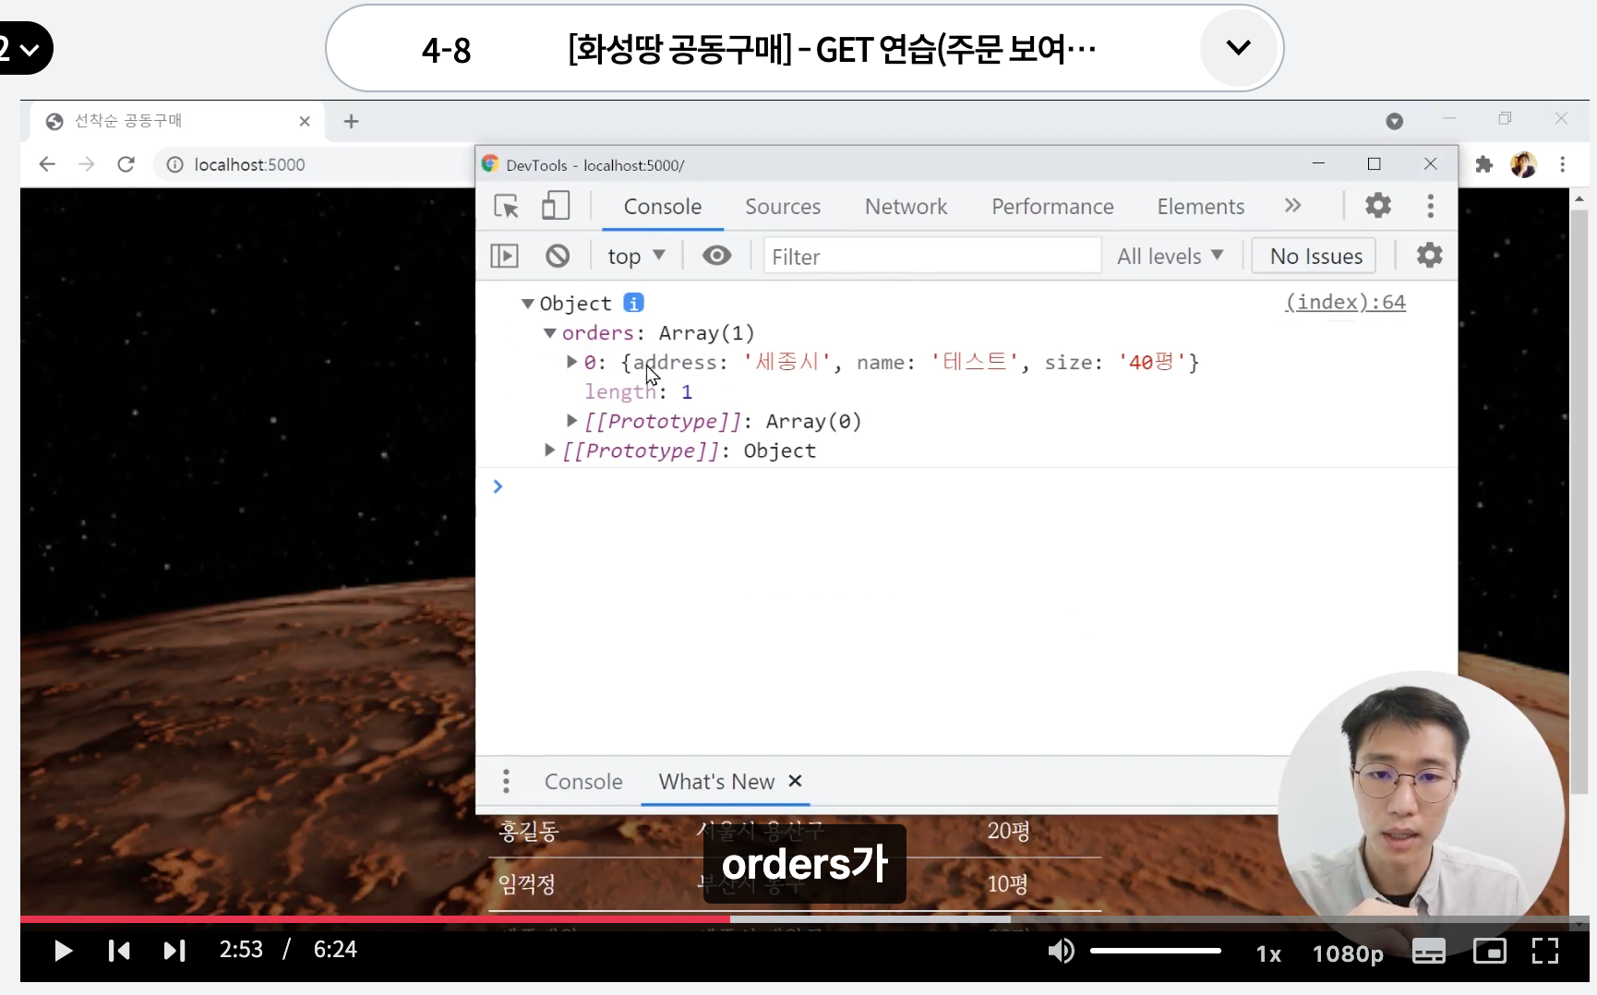
Task: Click the length: 1 property row
Action: [x=638, y=391]
